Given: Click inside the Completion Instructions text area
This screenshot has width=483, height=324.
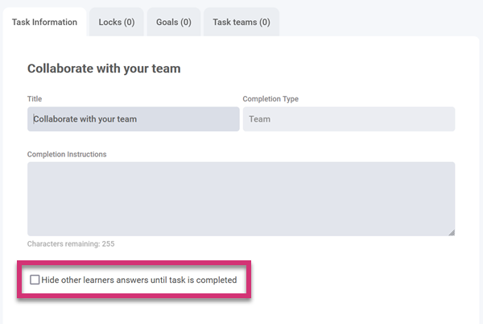Looking at the screenshot, I should 241,198.
